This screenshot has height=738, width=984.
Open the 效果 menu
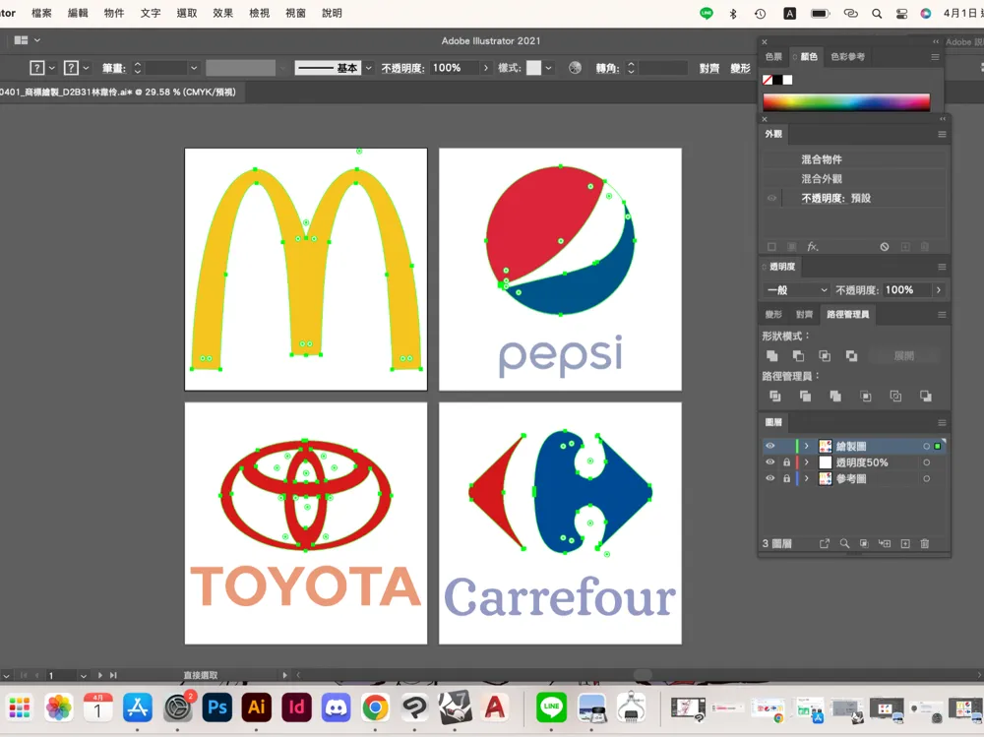pyautogui.click(x=222, y=13)
